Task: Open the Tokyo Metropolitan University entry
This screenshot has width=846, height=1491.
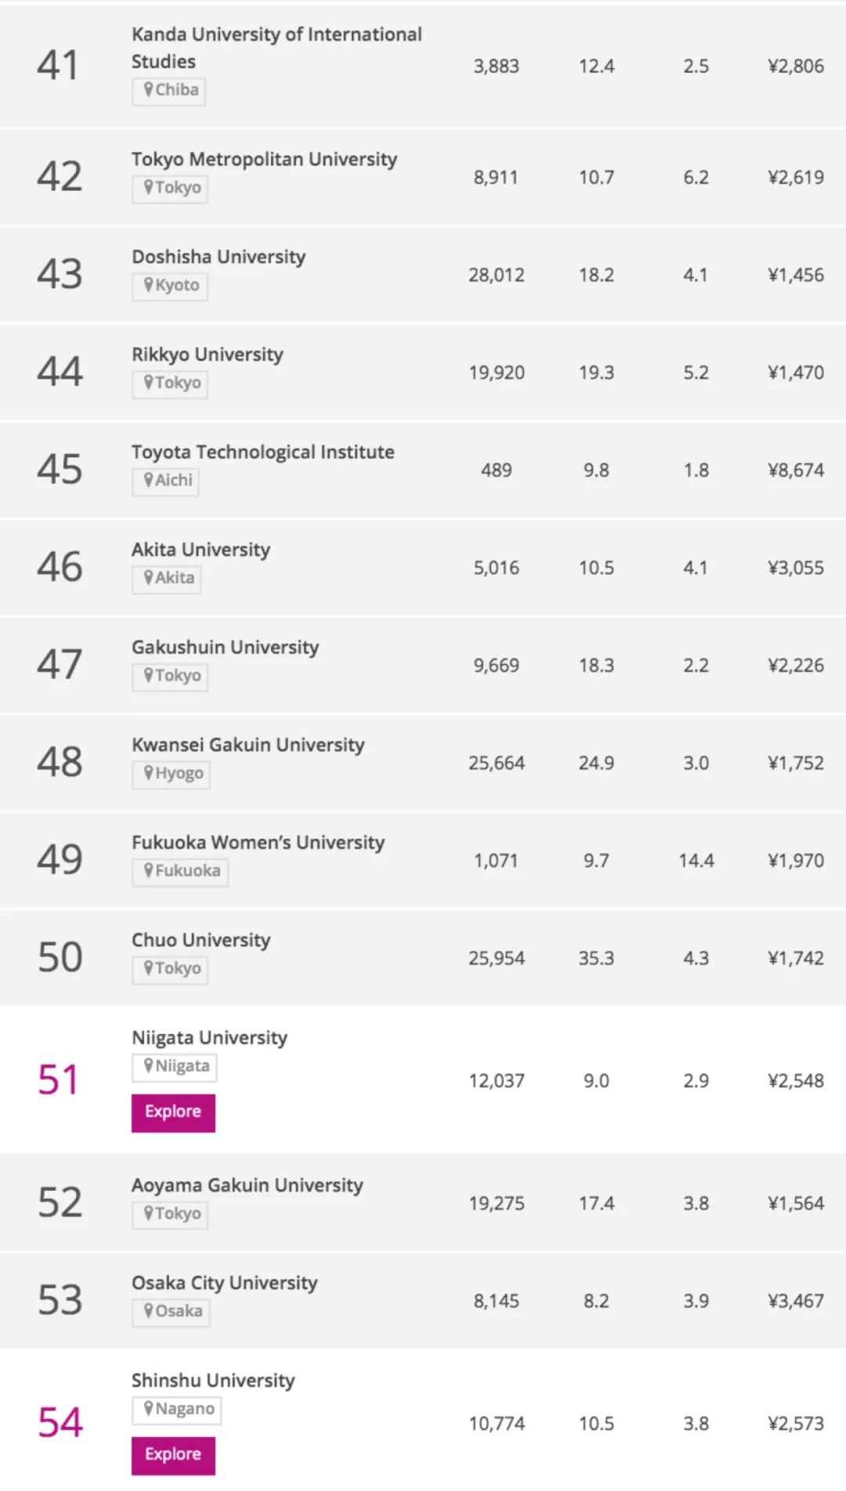Action: [x=264, y=159]
